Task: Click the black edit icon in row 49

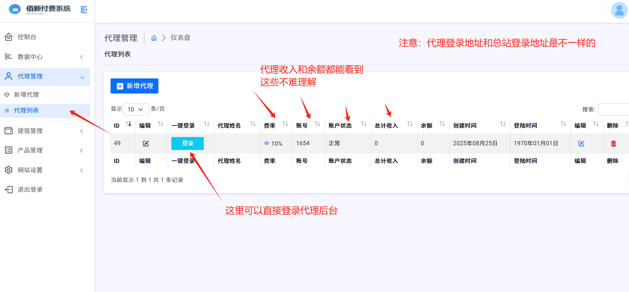Action: tap(146, 143)
